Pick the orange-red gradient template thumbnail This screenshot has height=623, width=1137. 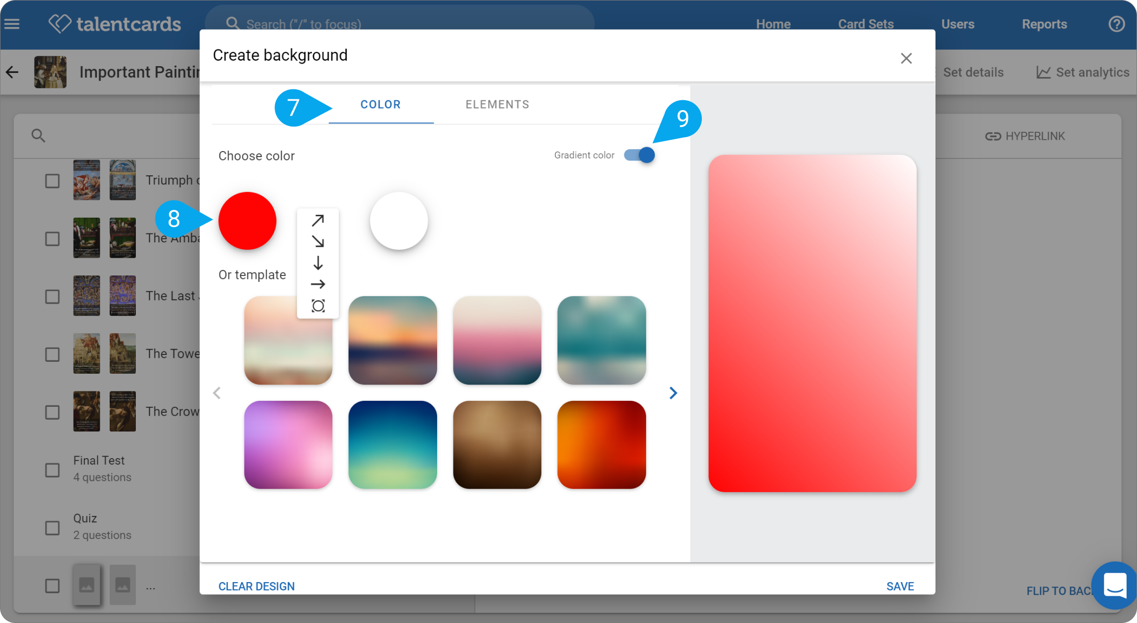point(602,445)
